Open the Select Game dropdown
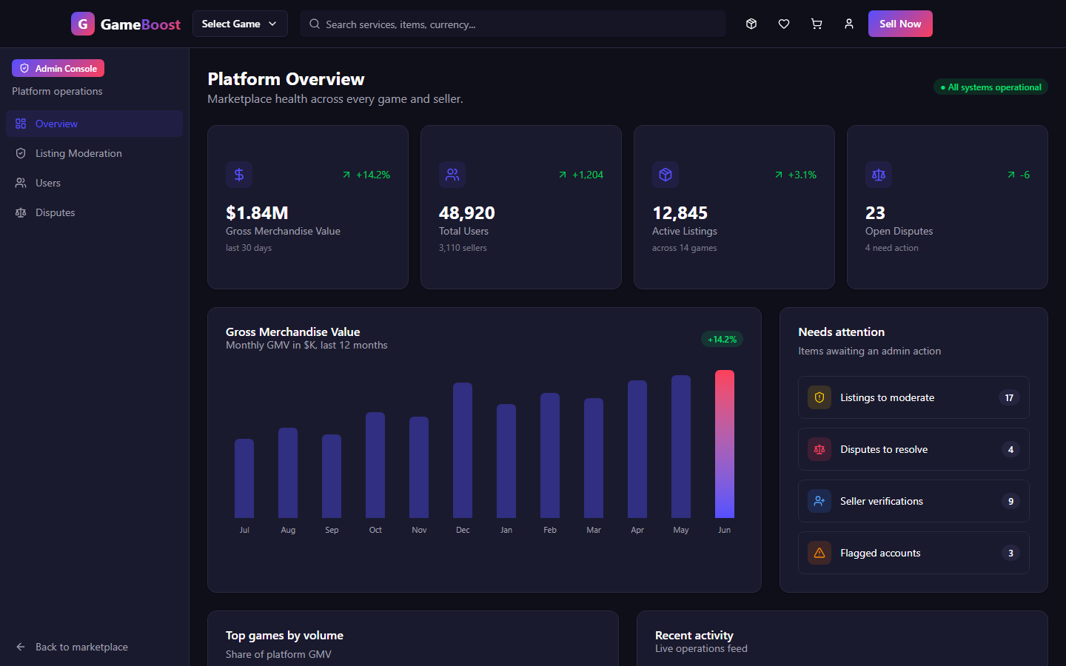Screen dimensions: 1066x666 pyautogui.click(x=240, y=24)
